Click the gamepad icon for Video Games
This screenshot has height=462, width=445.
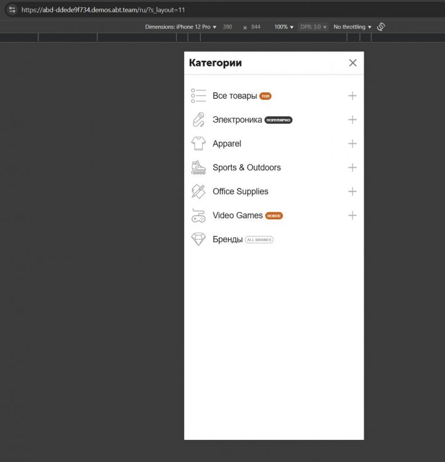[198, 216]
